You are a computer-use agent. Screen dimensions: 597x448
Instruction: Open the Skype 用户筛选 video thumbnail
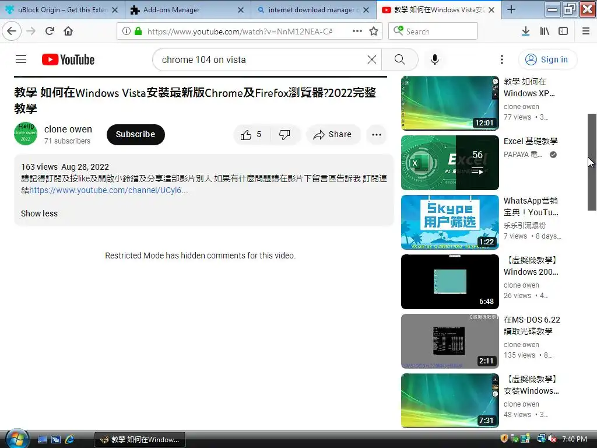tap(449, 222)
